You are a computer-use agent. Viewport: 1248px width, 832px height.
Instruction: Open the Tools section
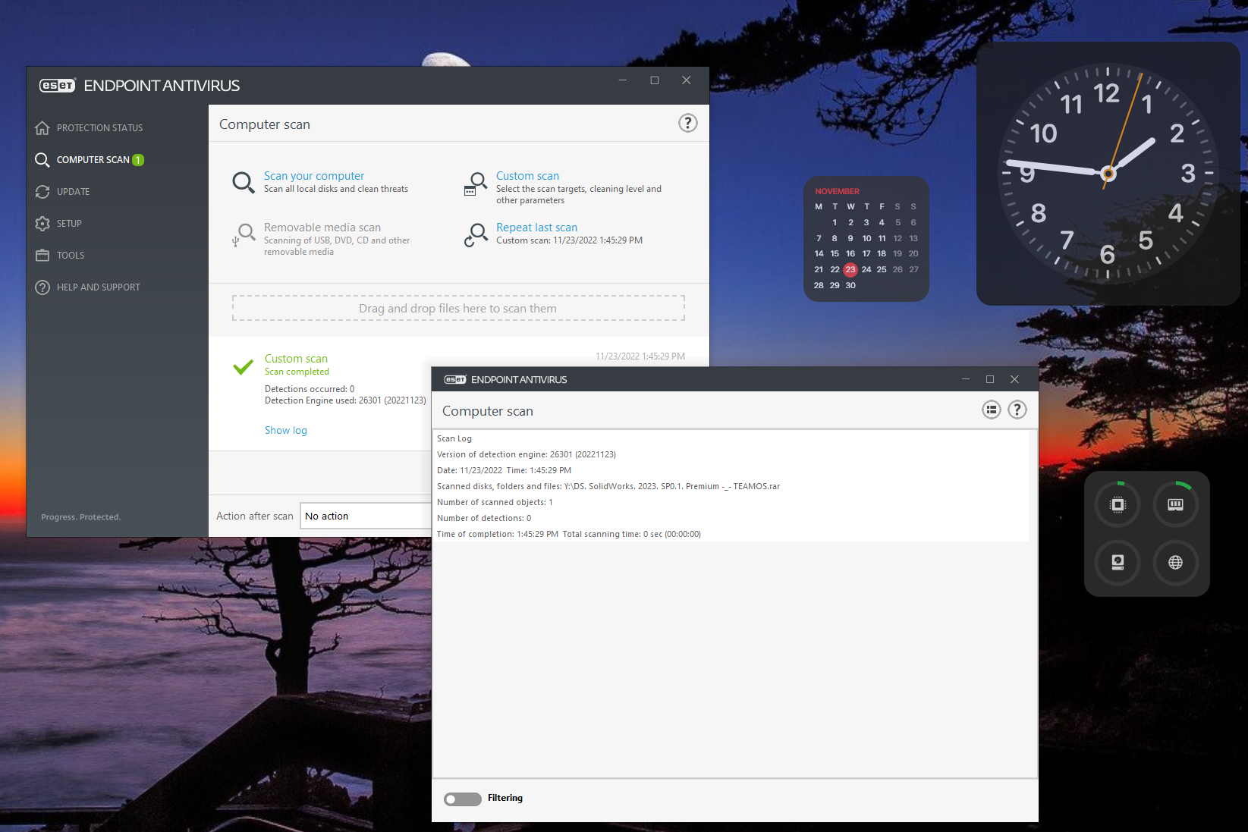(60, 256)
